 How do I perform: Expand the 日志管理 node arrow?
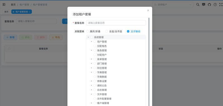tap(91, 90)
